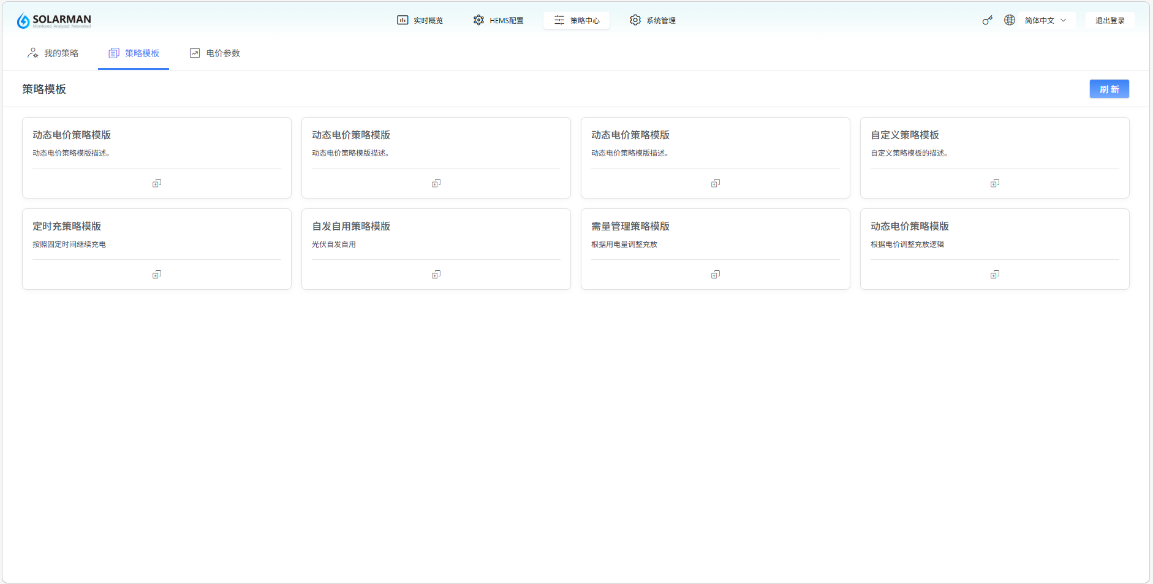Viewport: 1153px width, 584px height.
Task: Select the 策略模板 tab
Action: click(x=134, y=53)
